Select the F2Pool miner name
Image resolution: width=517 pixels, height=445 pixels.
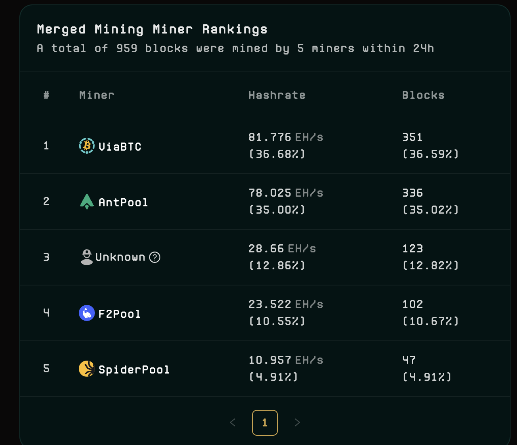click(x=120, y=313)
